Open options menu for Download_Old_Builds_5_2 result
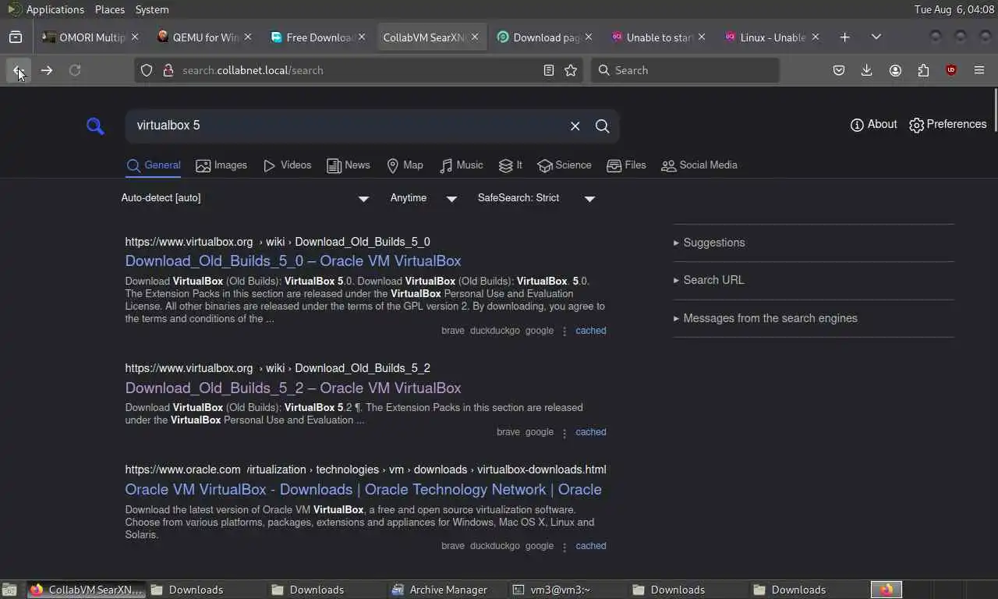998x599 pixels. [x=564, y=432]
